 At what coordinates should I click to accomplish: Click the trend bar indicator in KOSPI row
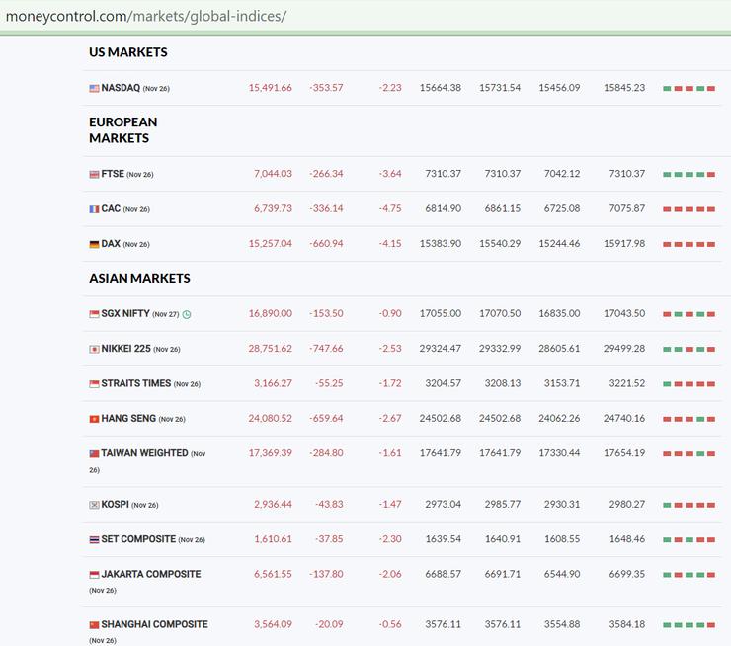[689, 505]
